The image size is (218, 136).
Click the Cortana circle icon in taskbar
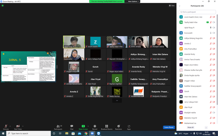pos(54,133)
